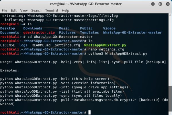Minimize the terminal window
This screenshot has height=115, width=172.
click(x=153, y=4)
